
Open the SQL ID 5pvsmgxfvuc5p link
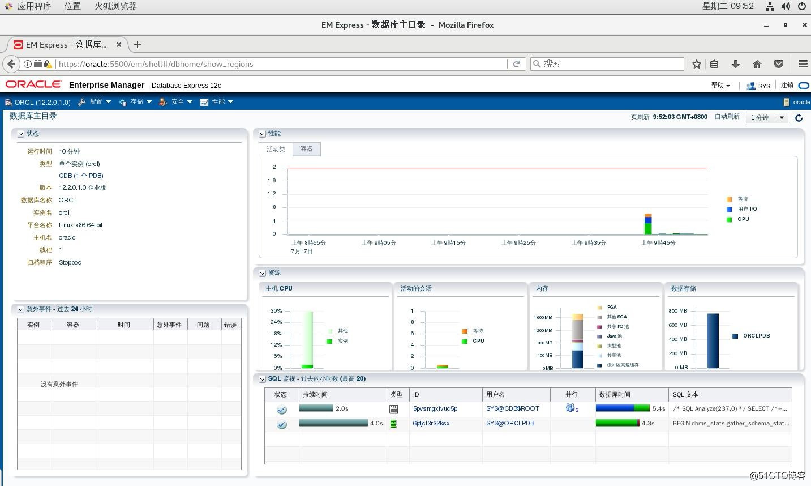435,408
